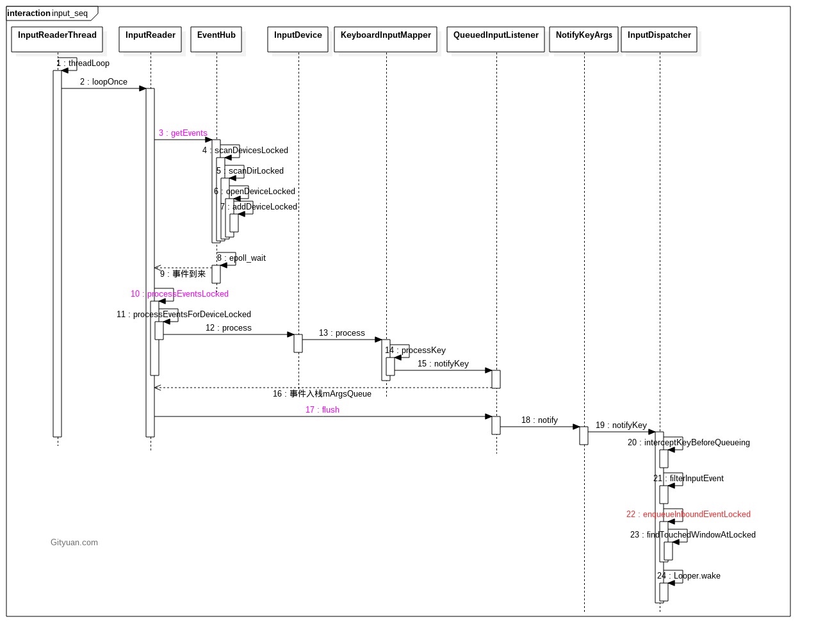
Task: Select the pink "3 : getEvents" message label
Action: (183, 133)
